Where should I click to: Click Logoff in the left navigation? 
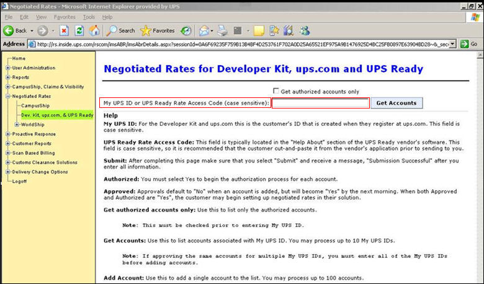coord(19,181)
